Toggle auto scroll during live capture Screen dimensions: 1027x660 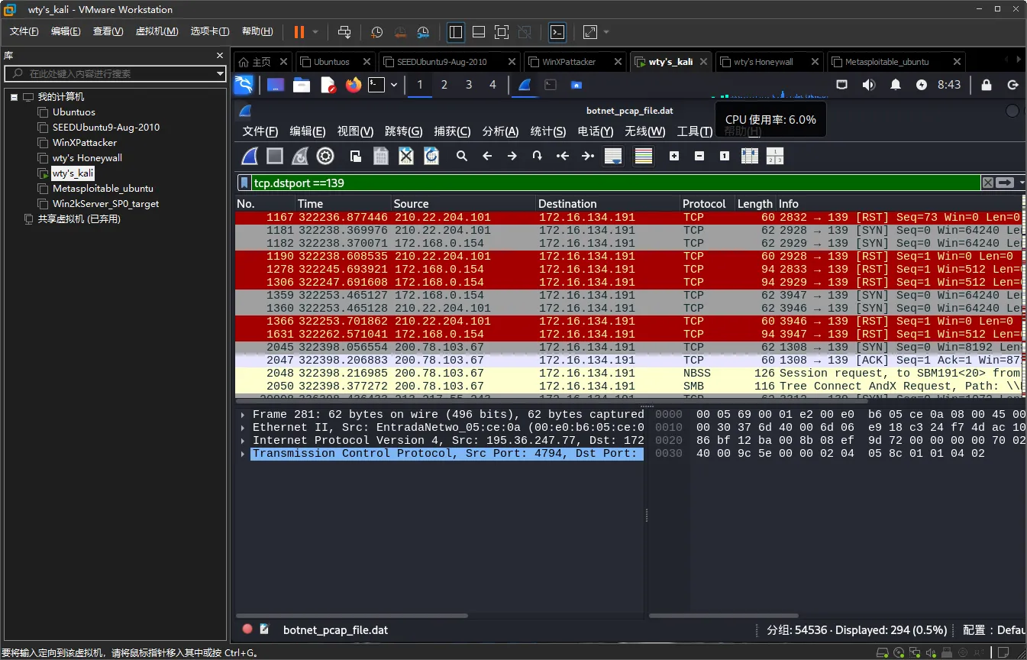coord(613,157)
